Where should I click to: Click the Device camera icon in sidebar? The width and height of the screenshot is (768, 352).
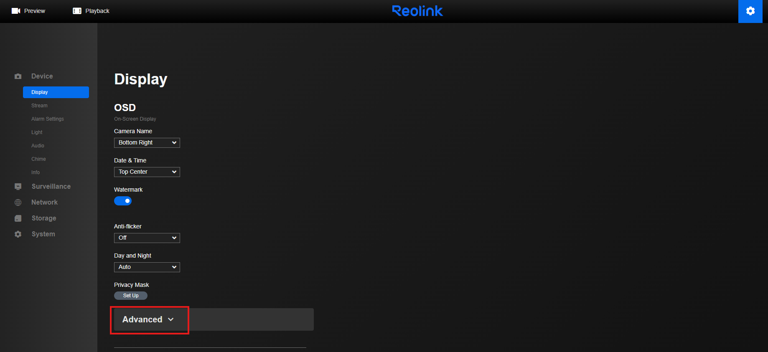coord(18,76)
